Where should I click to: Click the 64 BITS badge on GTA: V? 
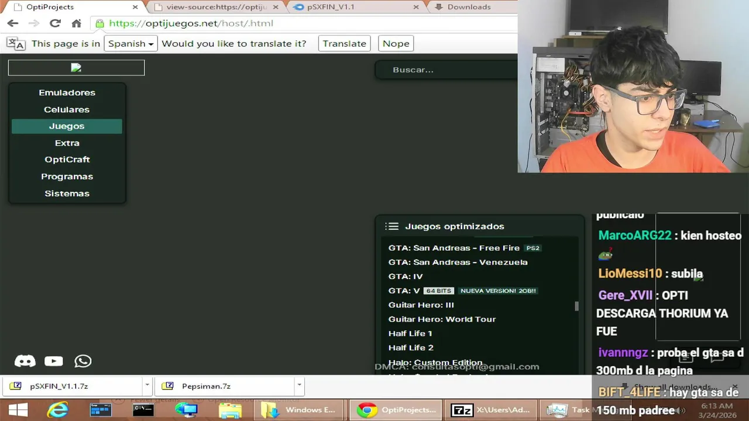pos(439,291)
